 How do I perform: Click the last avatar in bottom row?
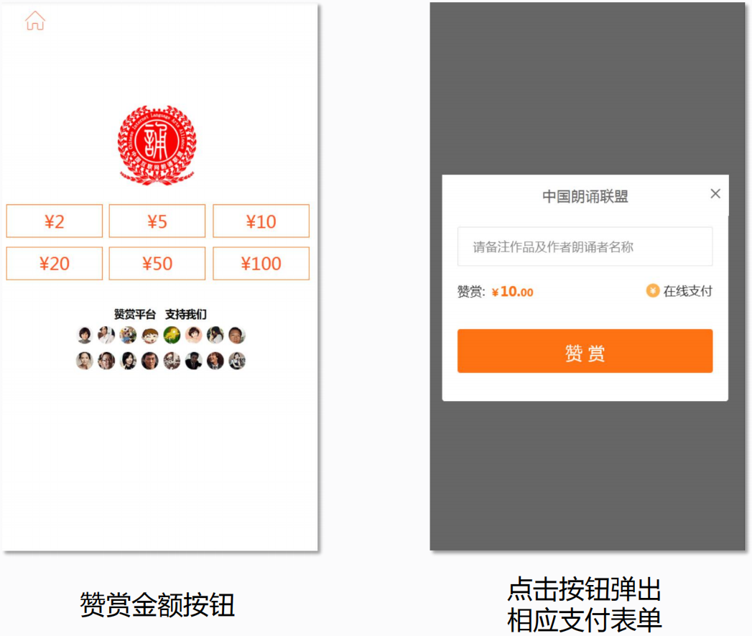click(x=237, y=361)
